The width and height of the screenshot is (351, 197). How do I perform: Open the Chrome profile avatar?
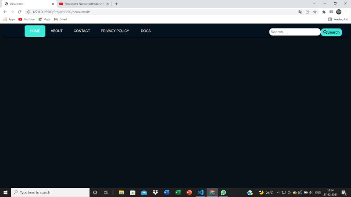pyautogui.click(x=339, y=12)
